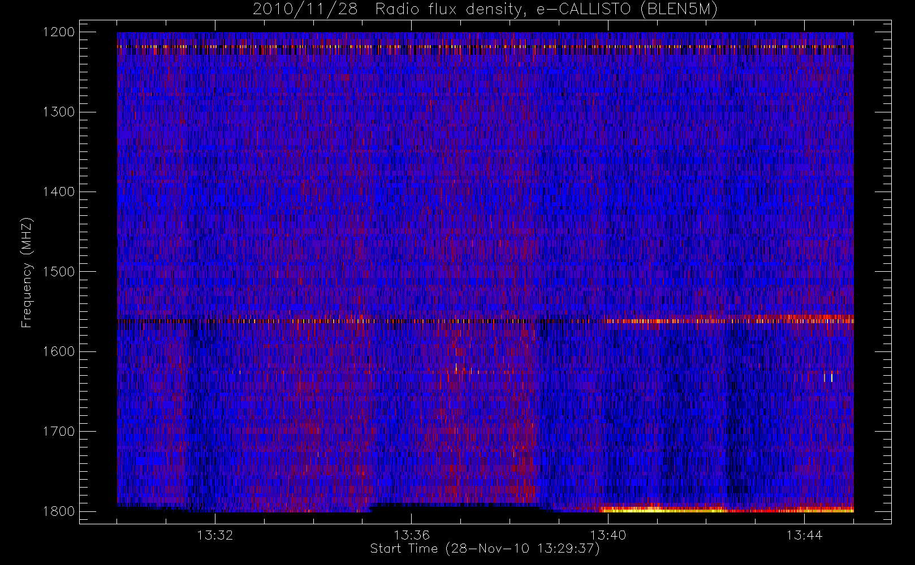This screenshot has height=565, width=915.
Task: Click the 1800 frequency axis label
Action: click(x=59, y=511)
